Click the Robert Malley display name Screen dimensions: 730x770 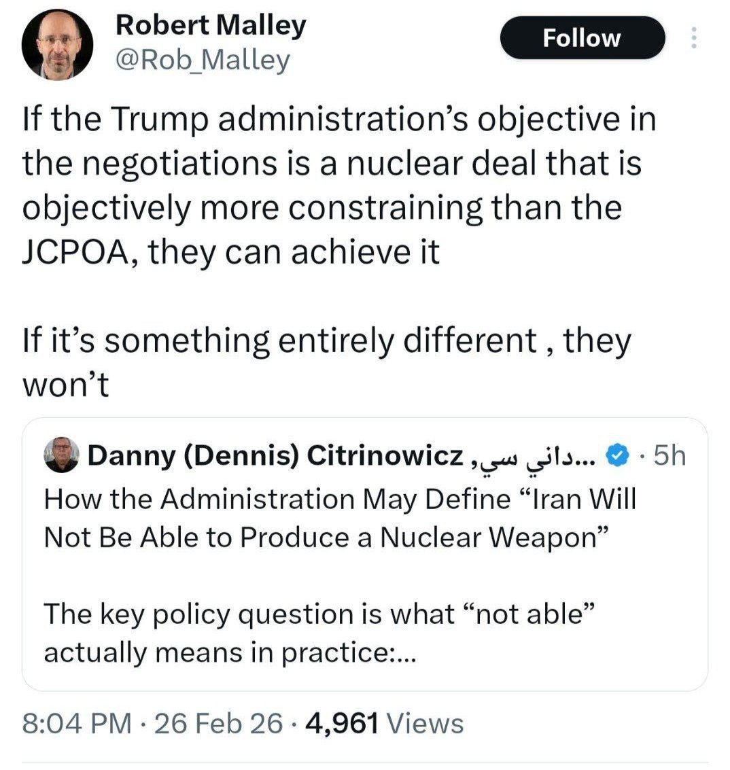pos(211,25)
